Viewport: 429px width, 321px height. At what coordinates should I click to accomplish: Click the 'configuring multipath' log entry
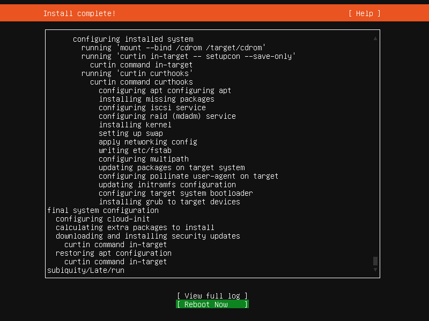point(143,159)
